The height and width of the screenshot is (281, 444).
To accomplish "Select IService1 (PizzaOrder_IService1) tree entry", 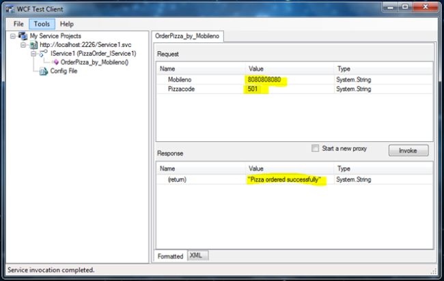I will [x=93, y=53].
